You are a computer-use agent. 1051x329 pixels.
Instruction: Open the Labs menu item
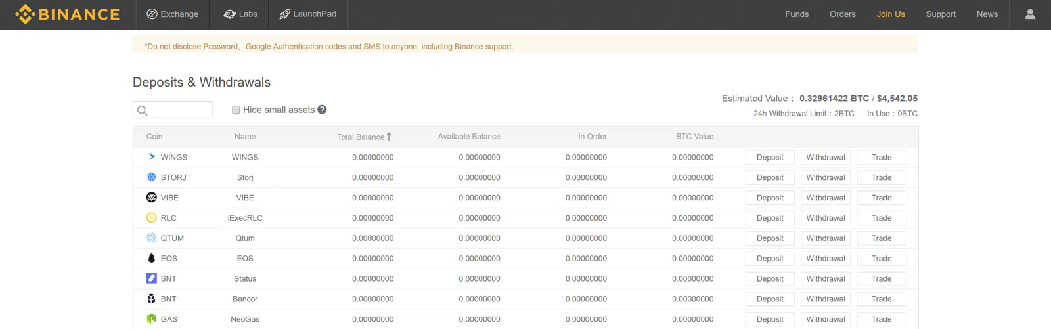[240, 14]
